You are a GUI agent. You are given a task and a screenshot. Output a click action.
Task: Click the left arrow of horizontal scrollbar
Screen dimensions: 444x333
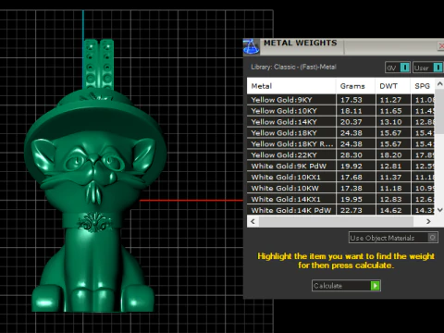253,221
